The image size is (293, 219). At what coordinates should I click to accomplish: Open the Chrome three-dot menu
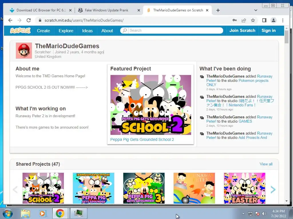click(283, 20)
